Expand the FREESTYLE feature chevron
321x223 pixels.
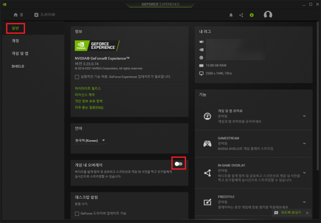(x=305, y=202)
